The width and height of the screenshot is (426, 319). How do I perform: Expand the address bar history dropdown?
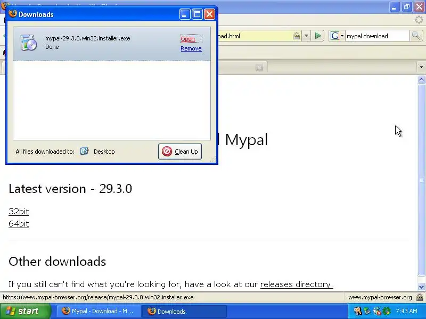pyautogui.click(x=306, y=36)
